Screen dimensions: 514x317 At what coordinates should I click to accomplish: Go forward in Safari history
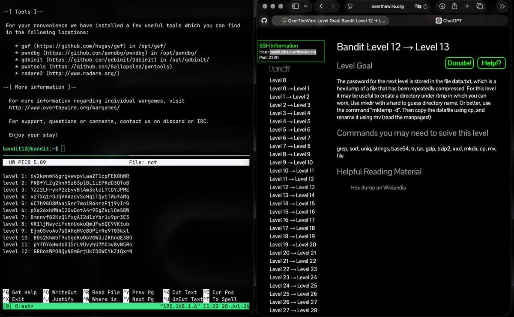pyautogui.click(x=333, y=6)
